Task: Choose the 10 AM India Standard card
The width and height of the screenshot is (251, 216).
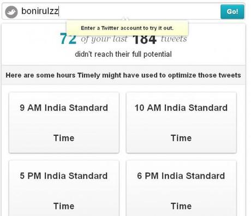Action: coord(181,123)
